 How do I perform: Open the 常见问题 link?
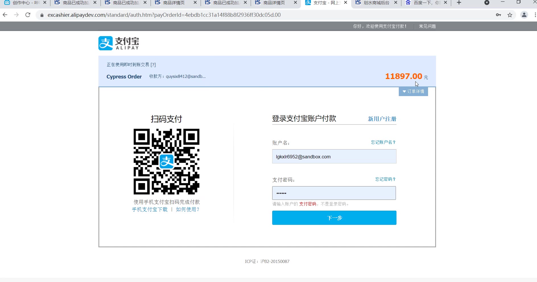(427, 26)
